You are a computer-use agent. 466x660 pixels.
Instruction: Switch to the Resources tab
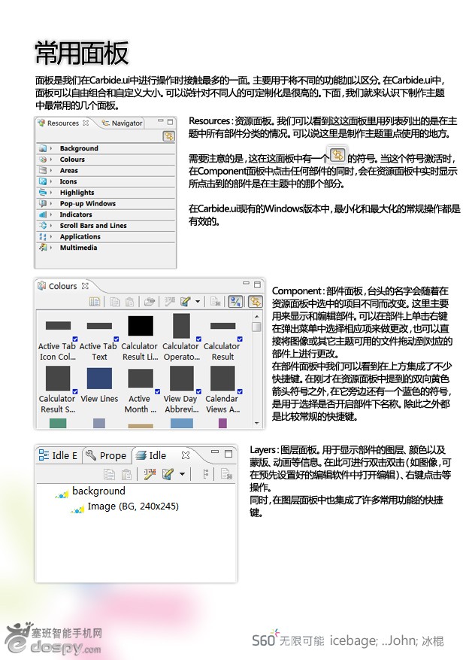click(x=62, y=123)
